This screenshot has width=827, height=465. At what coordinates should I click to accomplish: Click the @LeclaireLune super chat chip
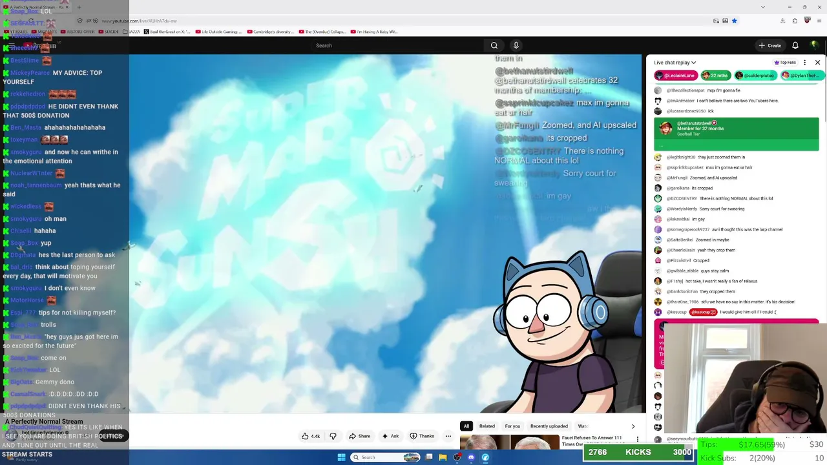point(676,76)
